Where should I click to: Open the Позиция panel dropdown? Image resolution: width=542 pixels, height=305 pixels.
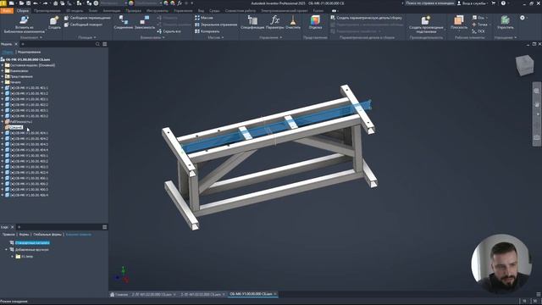point(86,37)
